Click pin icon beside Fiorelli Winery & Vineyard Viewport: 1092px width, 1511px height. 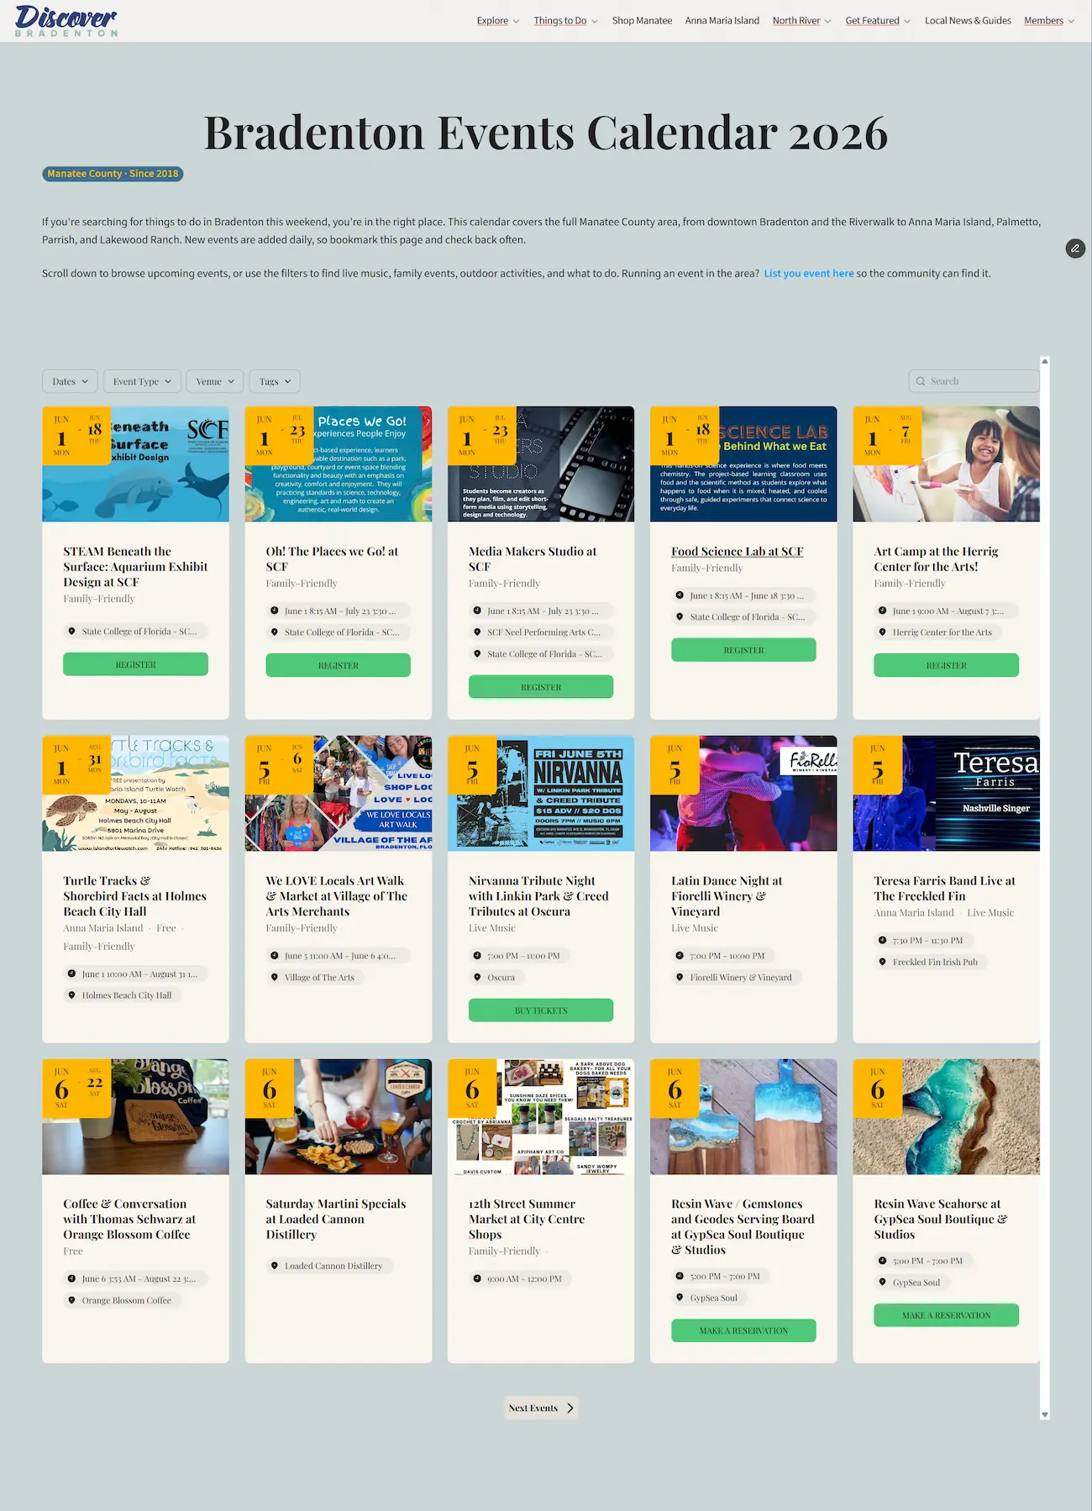(x=680, y=978)
